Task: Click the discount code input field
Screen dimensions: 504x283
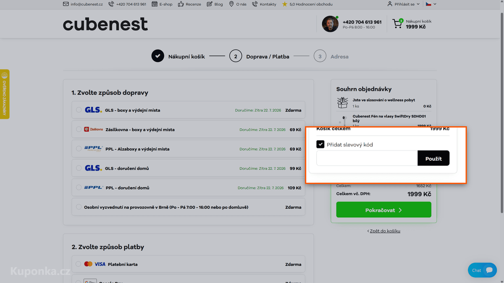Action: (x=367, y=158)
